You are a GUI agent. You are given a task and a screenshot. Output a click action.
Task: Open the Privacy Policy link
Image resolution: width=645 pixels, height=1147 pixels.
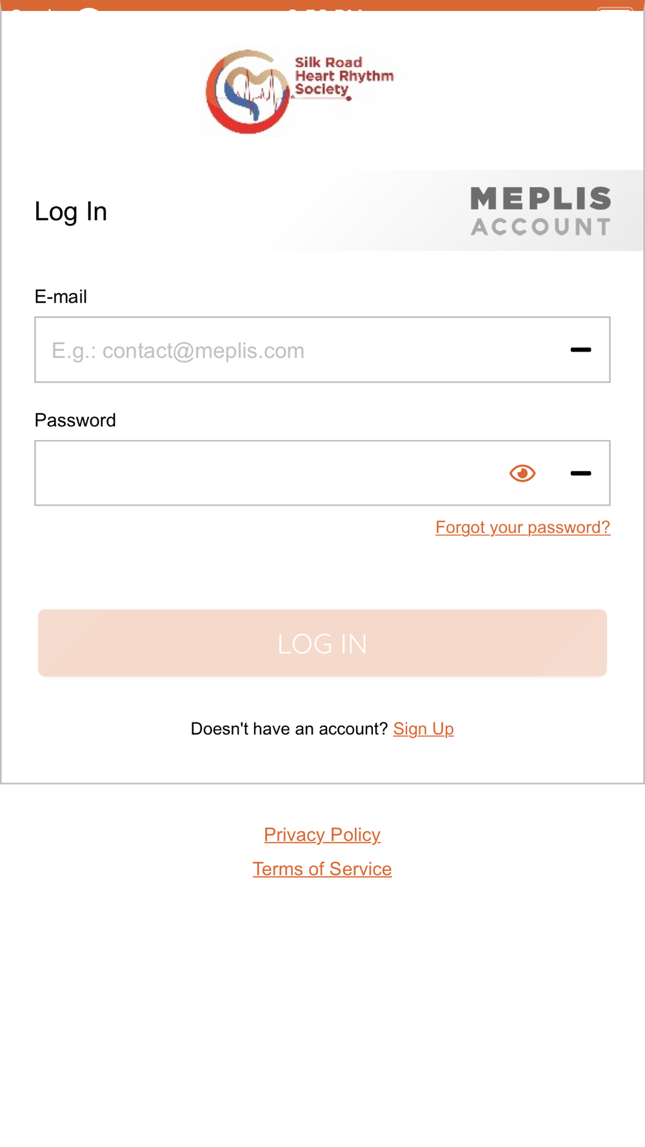click(x=322, y=835)
